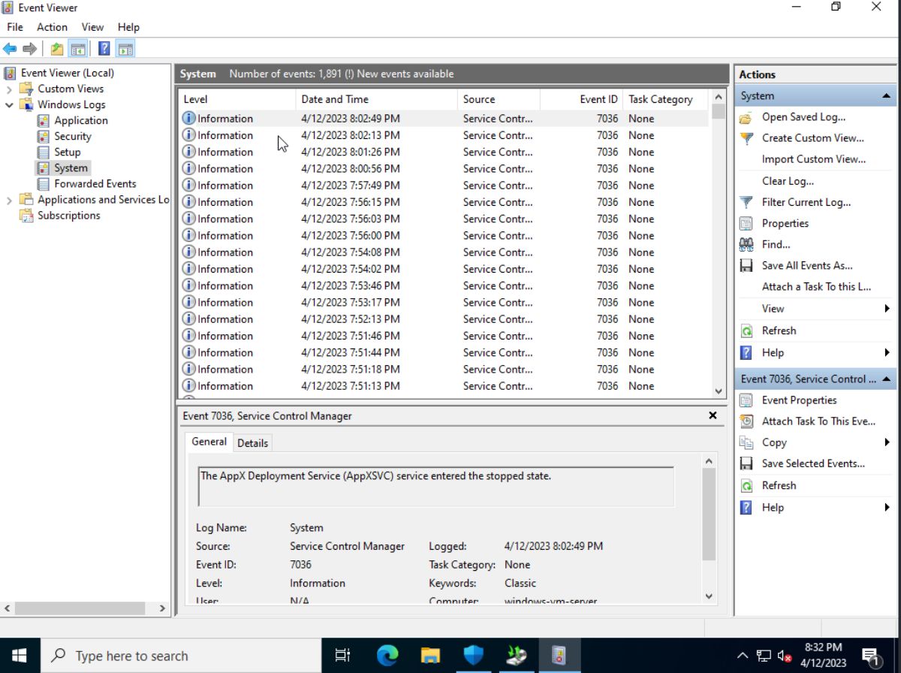Collapse the Windows Logs tree node
The height and width of the screenshot is (673, 901).
[8, 104]
